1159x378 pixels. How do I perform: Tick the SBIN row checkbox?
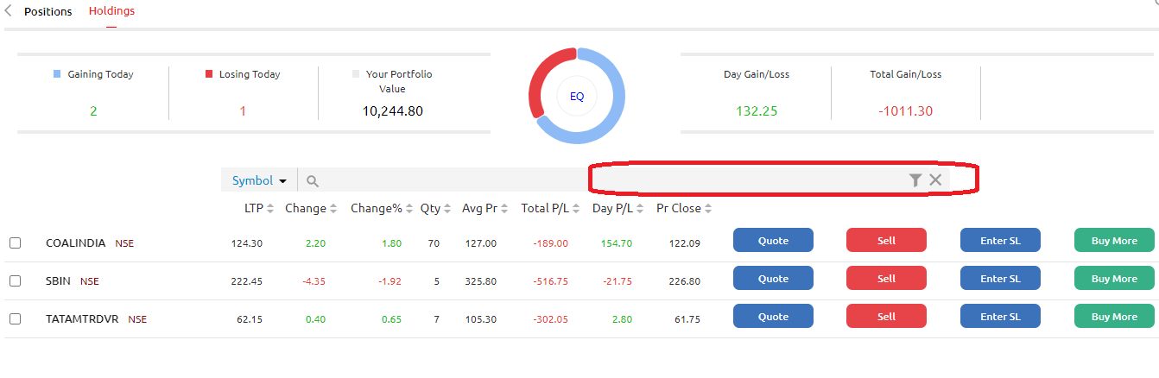click(15, 281)
